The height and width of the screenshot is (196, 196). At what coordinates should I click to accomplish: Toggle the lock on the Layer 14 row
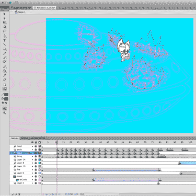coord(36,159)
